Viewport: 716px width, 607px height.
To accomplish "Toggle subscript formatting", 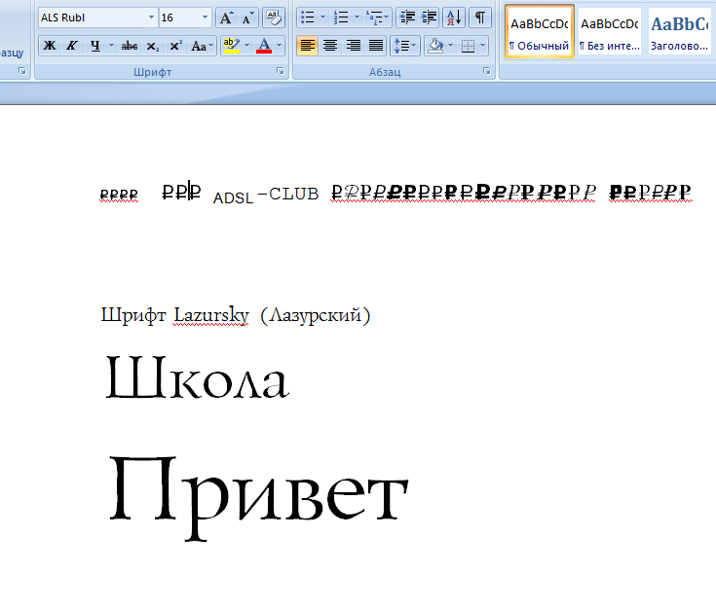I will (153, 46).
